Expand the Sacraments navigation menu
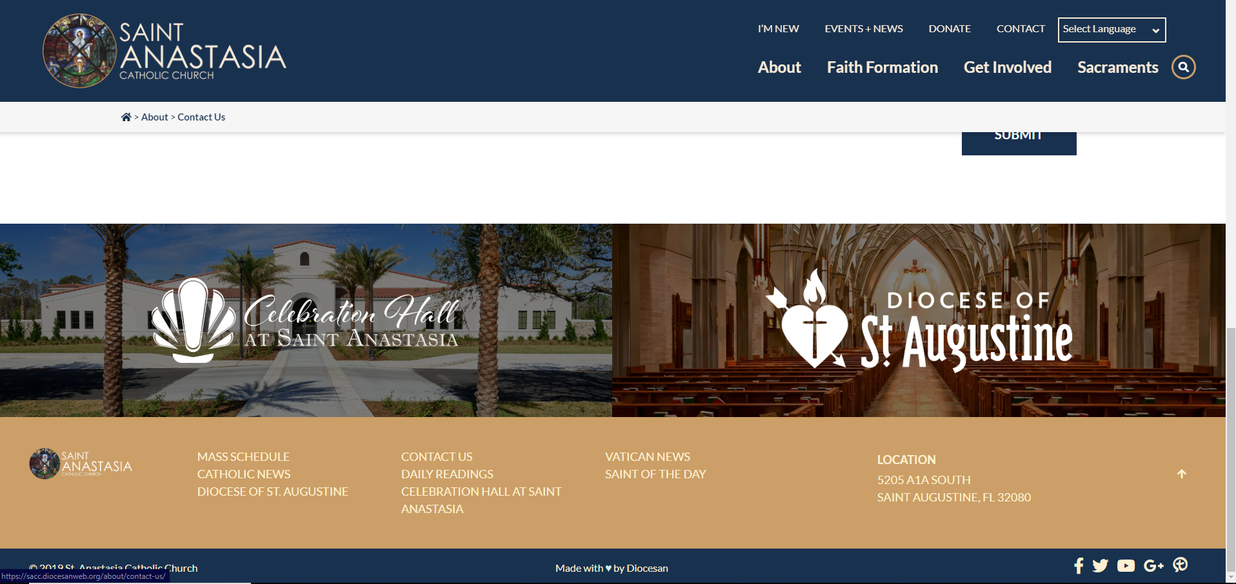This screenshot has height=584, width=1236. [x=1117, y=68]
